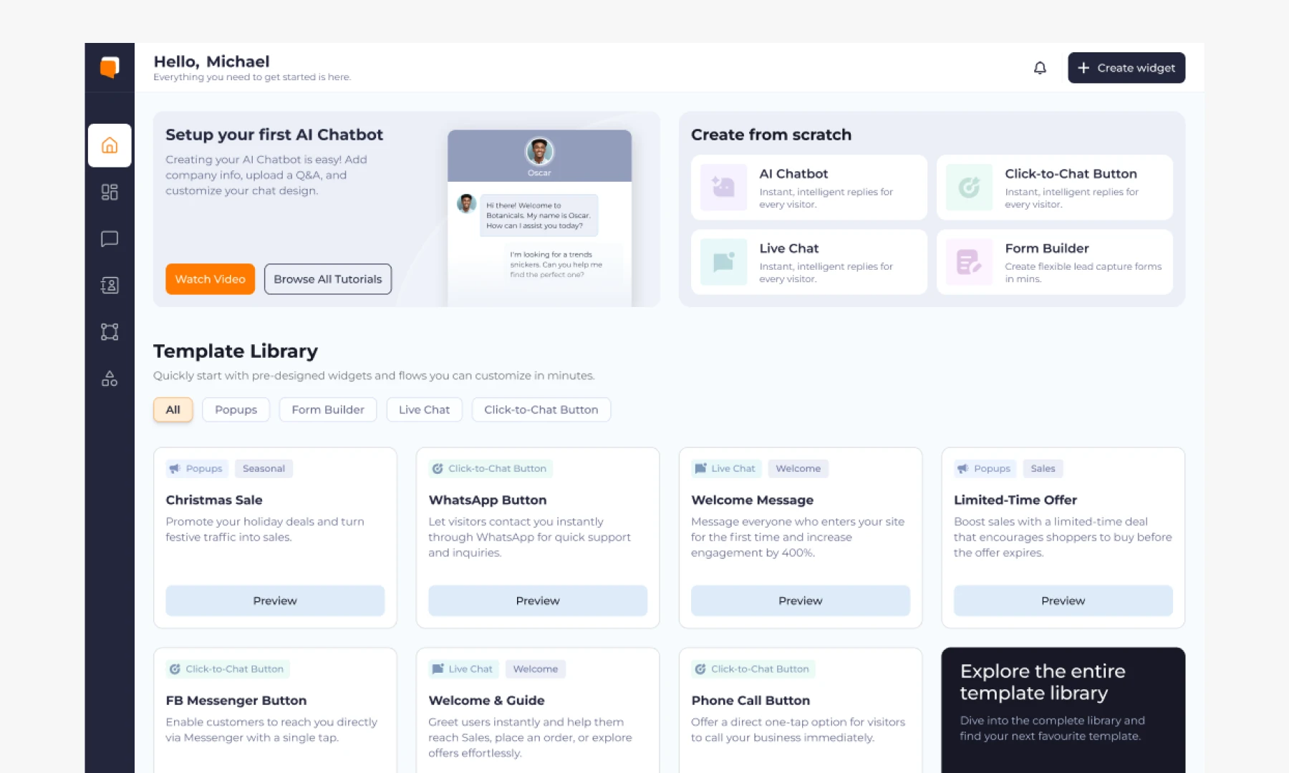Click the Form Builder card icon
The height and width of the screenshot is (773, 1289).
(x=969, y=262)
